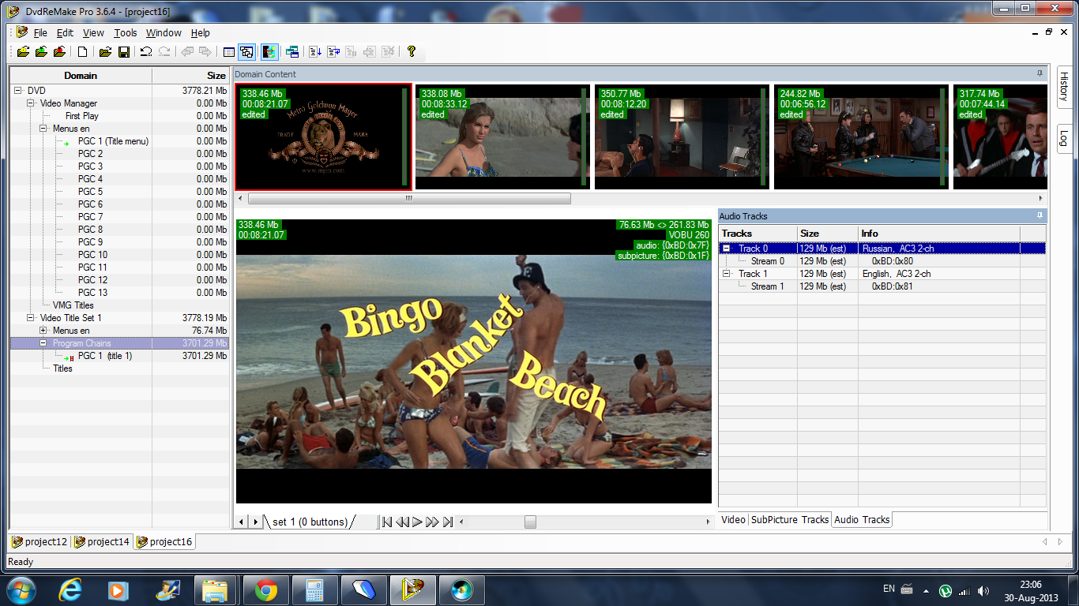1079x606 pixels.
Task: Click the Domain column header
Action: (81, 76)
